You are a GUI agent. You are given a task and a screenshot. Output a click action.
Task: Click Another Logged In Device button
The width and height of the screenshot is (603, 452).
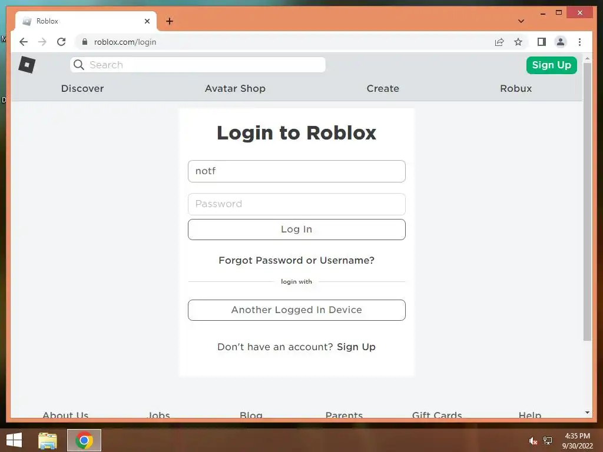pos(297,310)
